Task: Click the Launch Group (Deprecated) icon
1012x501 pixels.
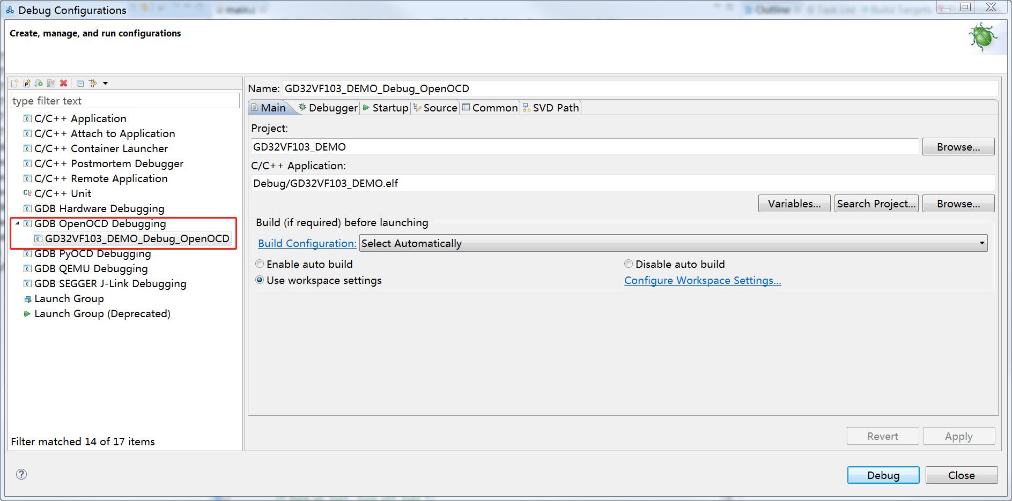Action: click(27, 313)
